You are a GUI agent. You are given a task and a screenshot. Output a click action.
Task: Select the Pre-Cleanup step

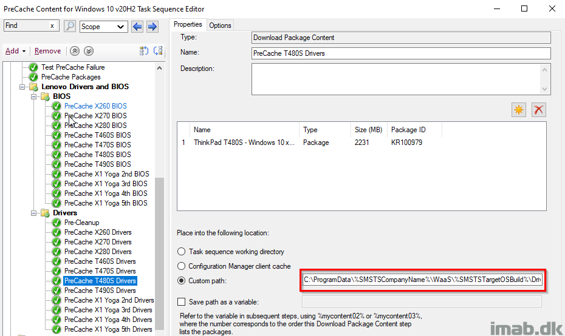coord(82,223)
